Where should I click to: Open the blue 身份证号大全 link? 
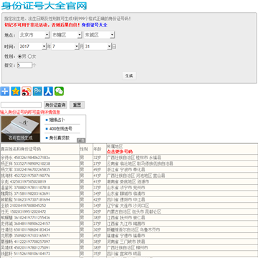point(95,25)
